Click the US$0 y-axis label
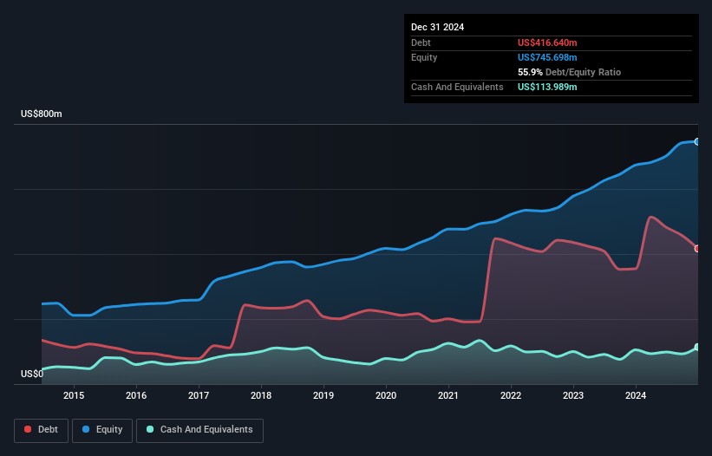 [32, 375]
